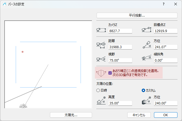
Task: Select the カスタム radio button
Action: 143,90
